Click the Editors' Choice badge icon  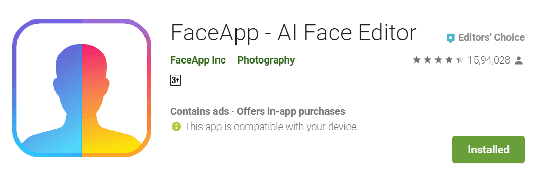click(x=450, y=38)
